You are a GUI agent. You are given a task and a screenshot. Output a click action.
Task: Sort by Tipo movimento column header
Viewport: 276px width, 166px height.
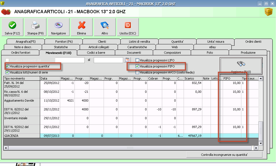(22, 78)
